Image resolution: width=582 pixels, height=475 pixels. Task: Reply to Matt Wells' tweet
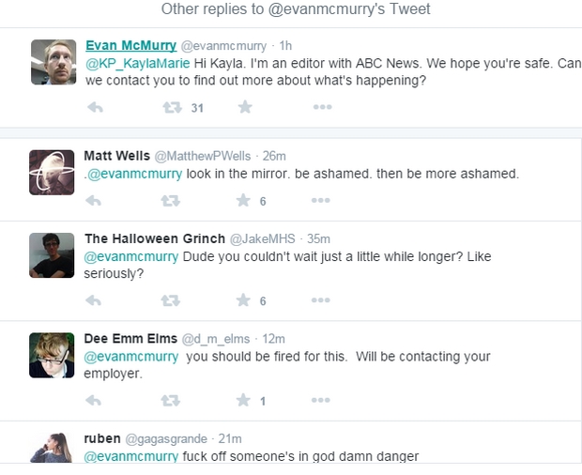[x=94, y=201]
